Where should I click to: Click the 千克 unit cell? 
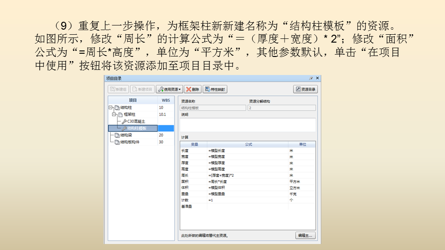pos(302,194)
